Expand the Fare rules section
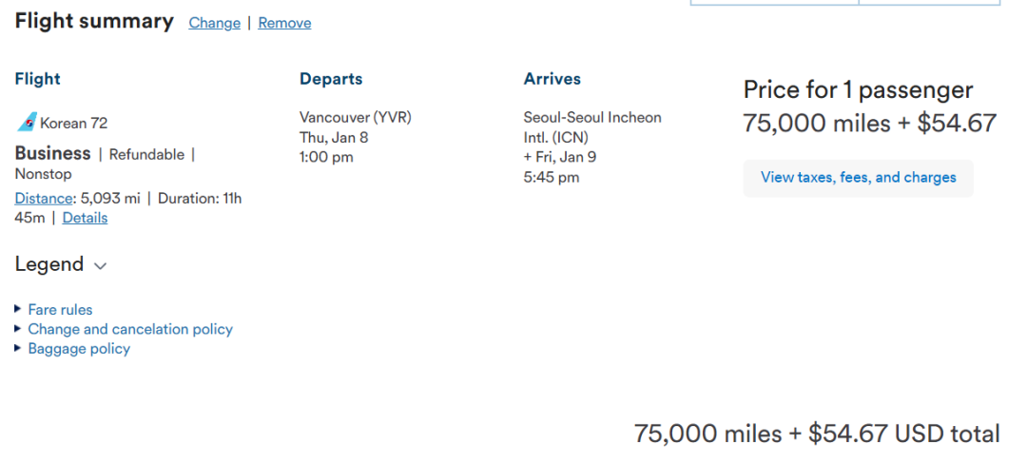Viewport: 1027px width, 464px height. click(x=60, y=310)
